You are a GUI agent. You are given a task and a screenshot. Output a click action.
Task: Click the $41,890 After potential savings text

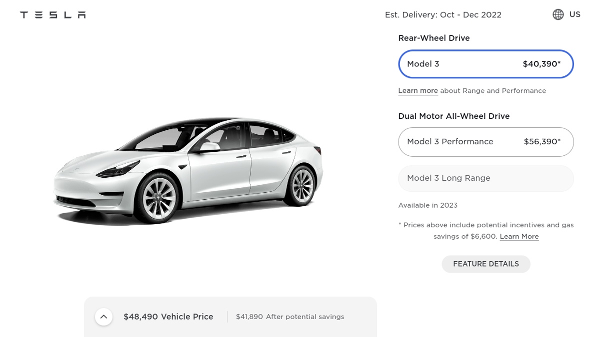(x=290, y=317)
